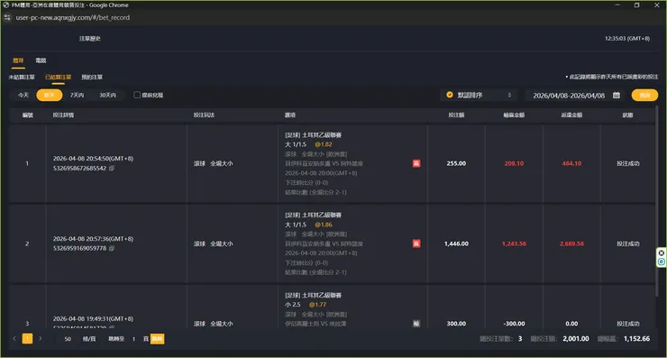Click 投注成功 status in row 2
This screenshot has width=667, height=358.
(x=628, y=243)
